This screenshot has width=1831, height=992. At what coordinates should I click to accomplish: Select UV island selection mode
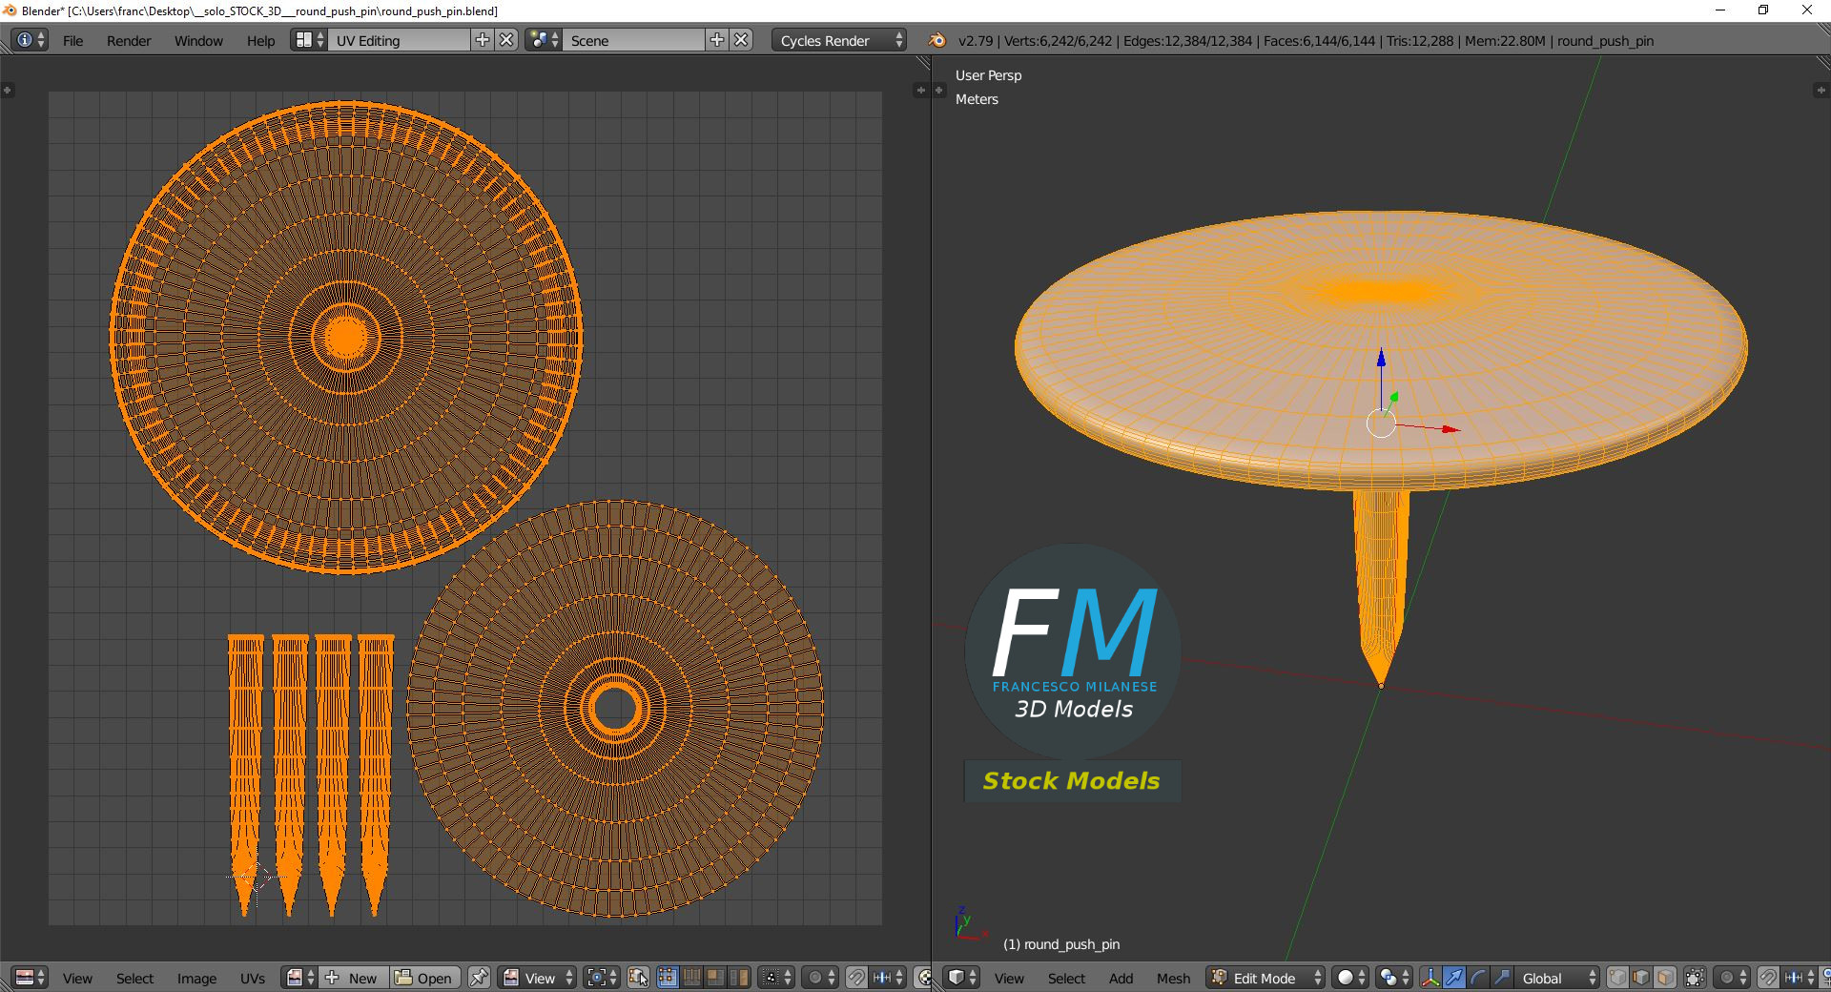click(x=739, y=978)
